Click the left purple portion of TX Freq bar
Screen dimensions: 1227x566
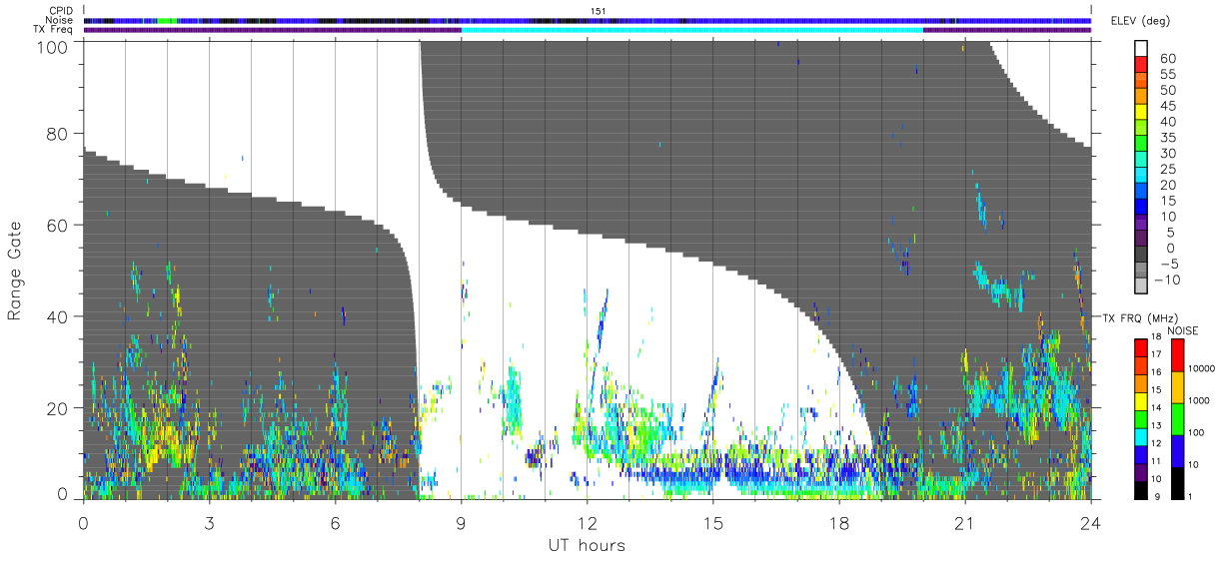click(x=272, y=29)
